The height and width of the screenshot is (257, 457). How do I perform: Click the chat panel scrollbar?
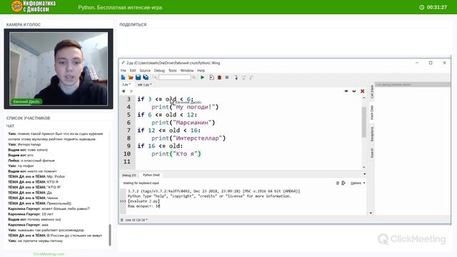pyautogui.click(x=110, y=235)
